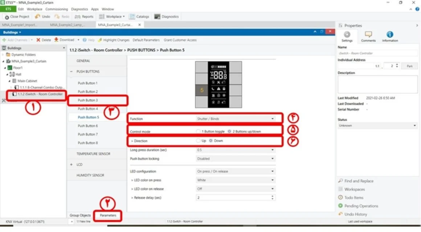This screenshot has height=232, width=421.
Task: Open the GENERAL parameter page
Action: 83,61
